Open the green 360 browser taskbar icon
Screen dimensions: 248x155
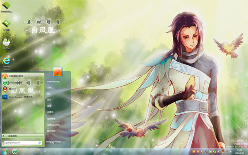tap(15, 152)
